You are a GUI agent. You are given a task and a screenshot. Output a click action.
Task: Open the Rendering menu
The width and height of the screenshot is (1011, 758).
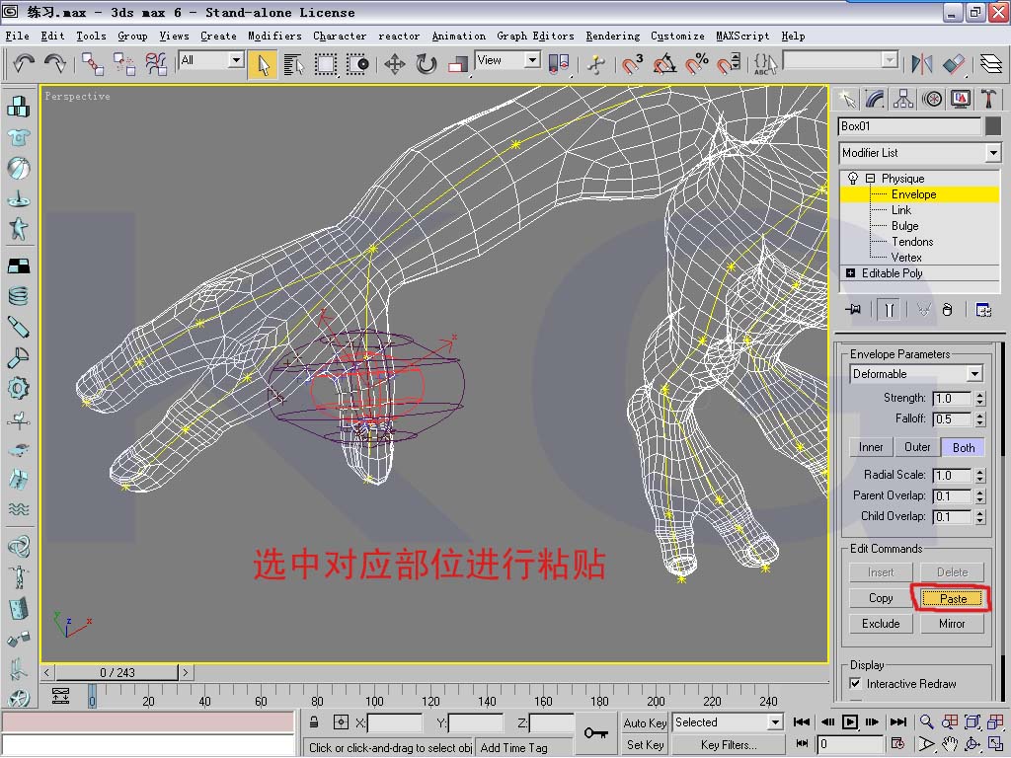pos(612,36)
